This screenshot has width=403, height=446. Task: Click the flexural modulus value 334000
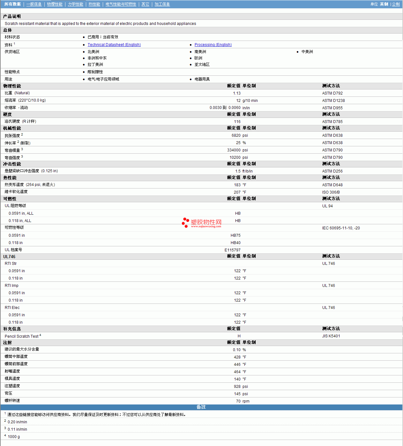[x=234, y=150]
